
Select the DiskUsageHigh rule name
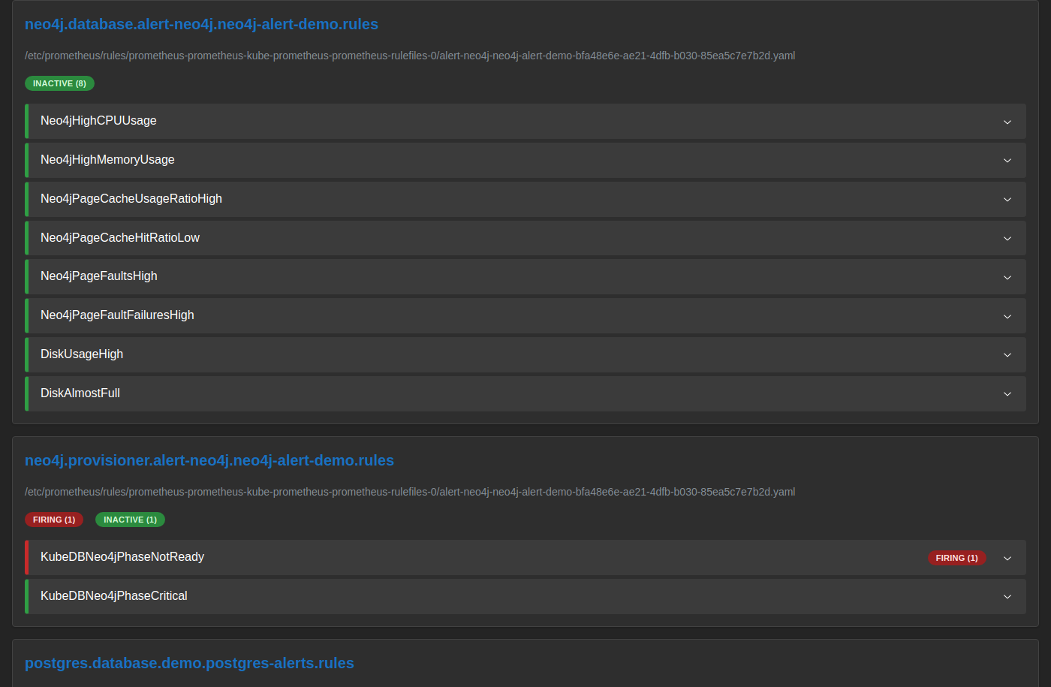coord(82,354)
